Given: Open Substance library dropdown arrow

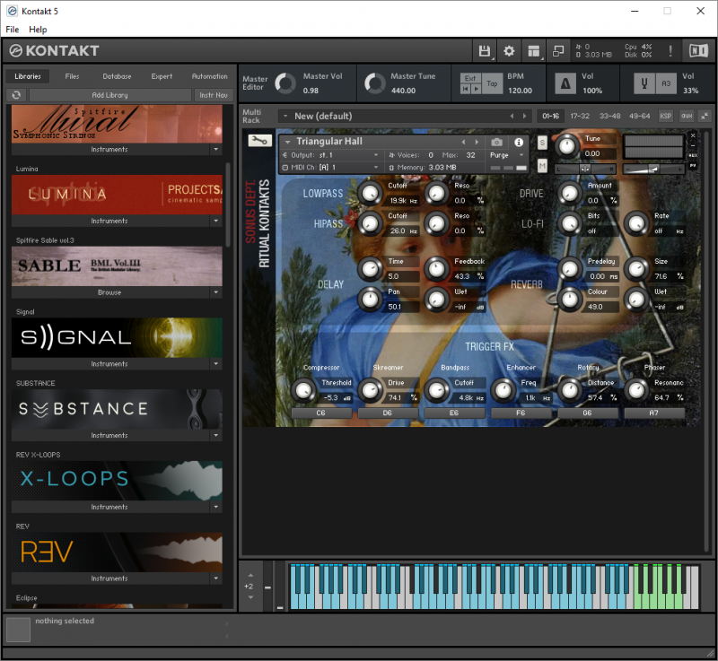Looking at the screenshot, I should (x=216, y=435).
